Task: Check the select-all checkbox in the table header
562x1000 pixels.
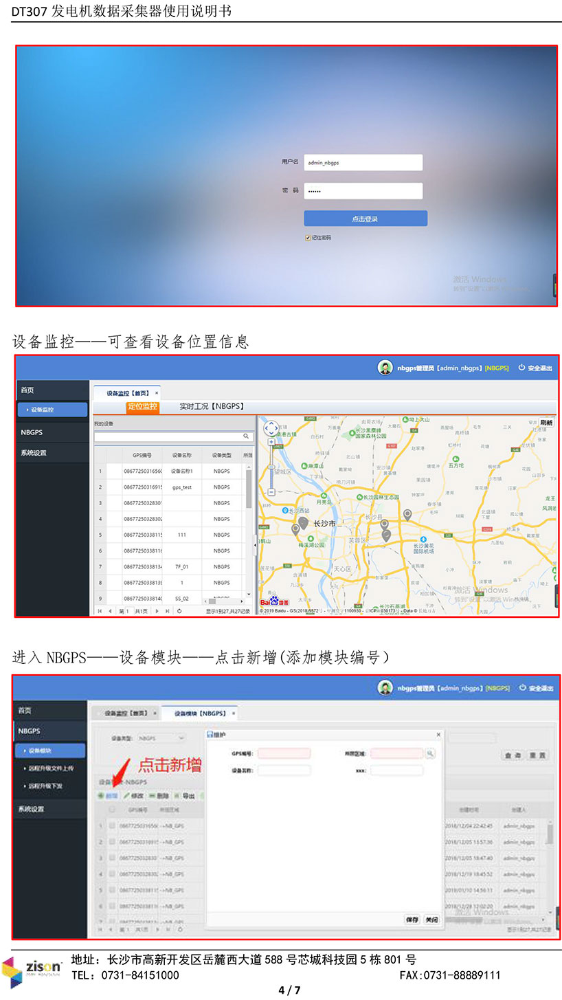Action: point(112,810)
